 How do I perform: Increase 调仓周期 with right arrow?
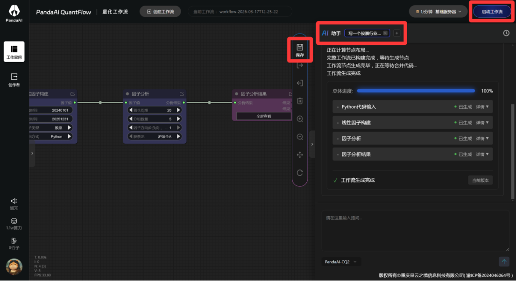(178, 110)
